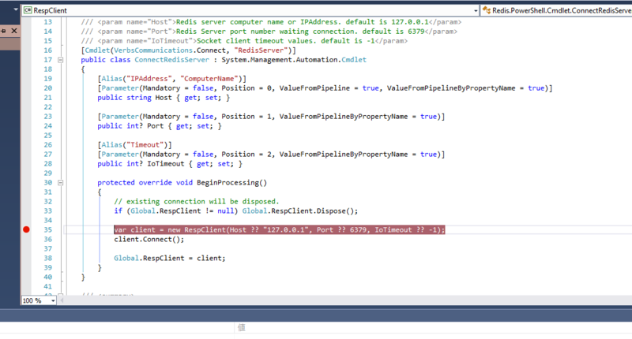Screen dimensions: 632x339
Task: Click line number 35 in the margin
Action: click(48, 229)
